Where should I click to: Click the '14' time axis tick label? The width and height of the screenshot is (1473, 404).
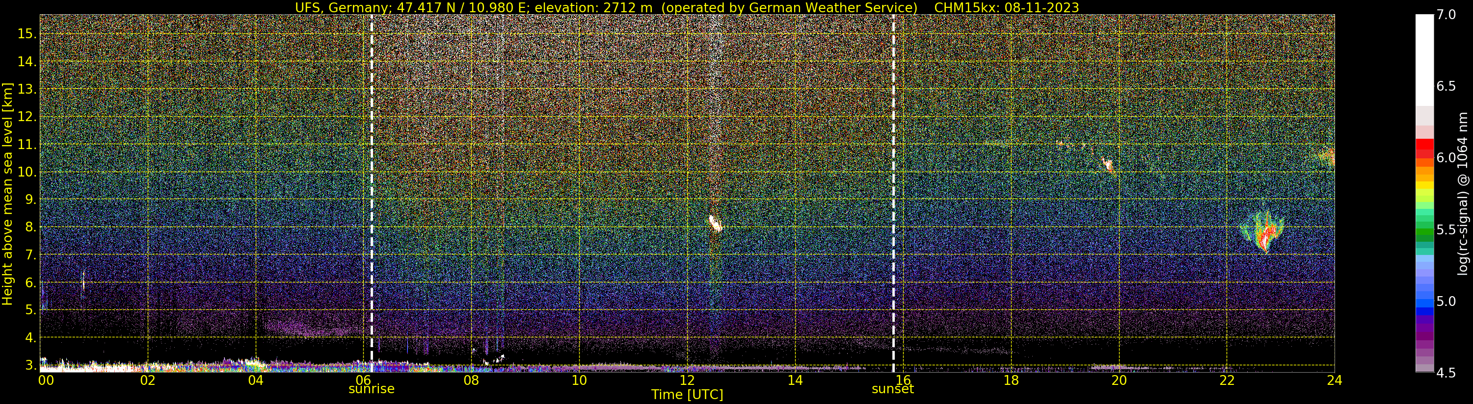pos(795,380)
